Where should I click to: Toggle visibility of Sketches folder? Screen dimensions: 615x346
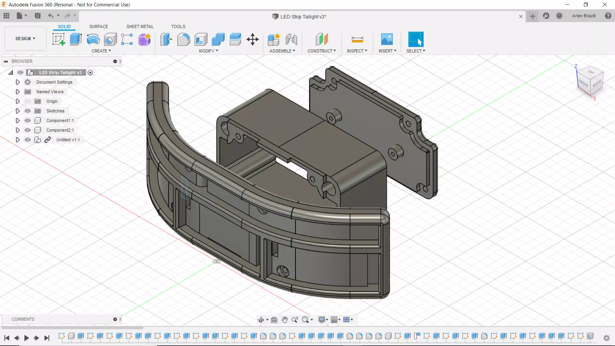(x=28, y=111)
